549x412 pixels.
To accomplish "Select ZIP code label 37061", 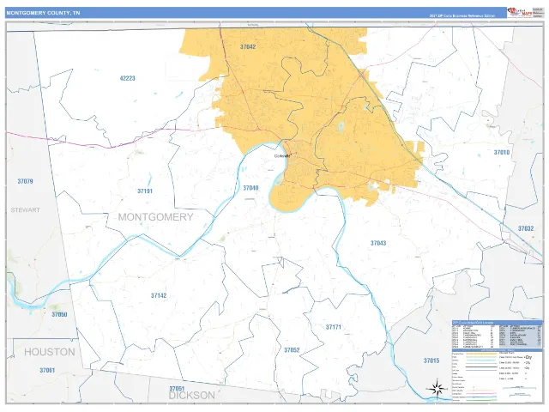I will point(47,370).
